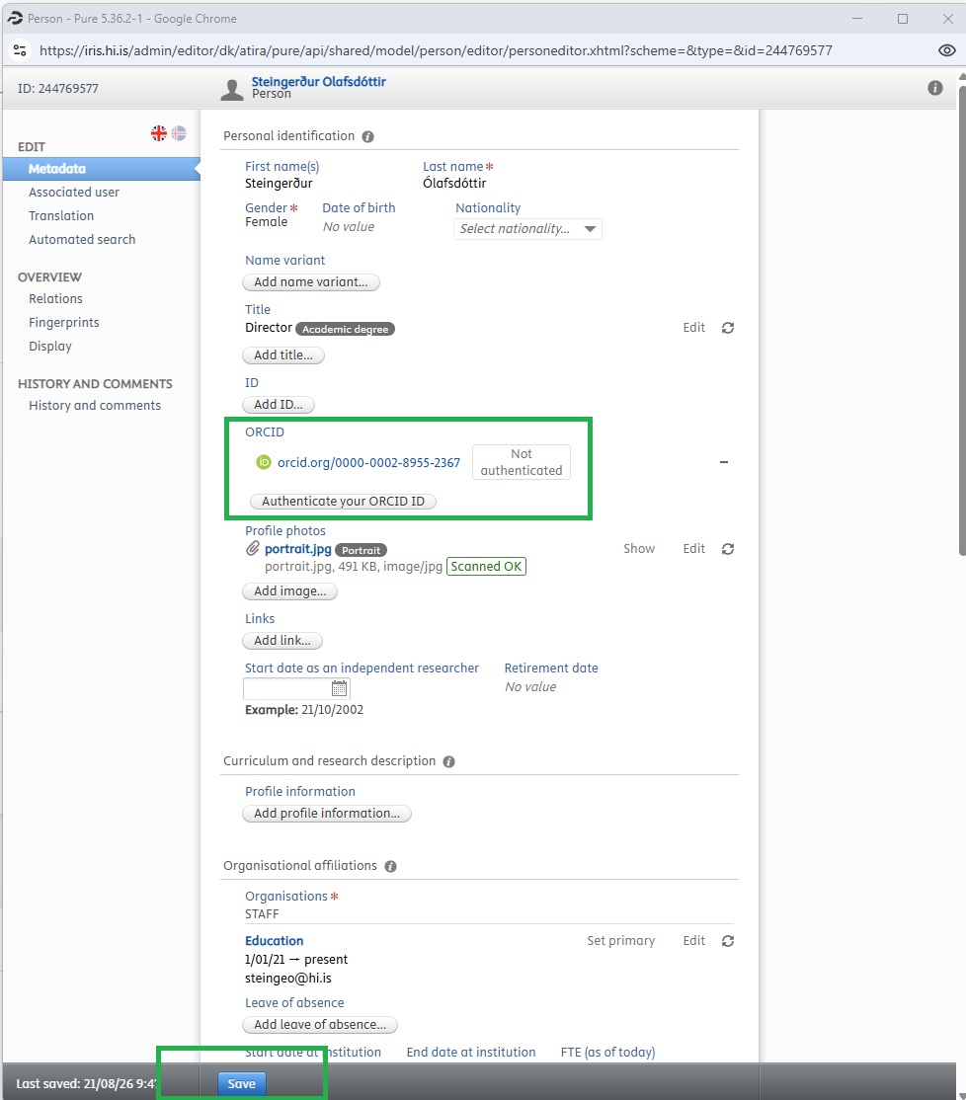
Task: Click the browser address bar URL
Action: [x=436, y=50]
